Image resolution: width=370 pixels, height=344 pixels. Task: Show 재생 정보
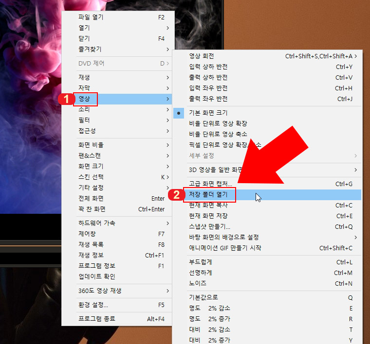click(118, 255)
